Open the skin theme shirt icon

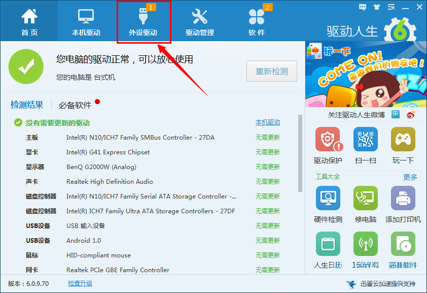tap(376, 7)
